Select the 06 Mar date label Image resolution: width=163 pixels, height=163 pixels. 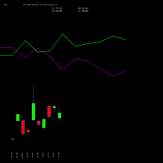pyautogui.click(x=27, y=155)
